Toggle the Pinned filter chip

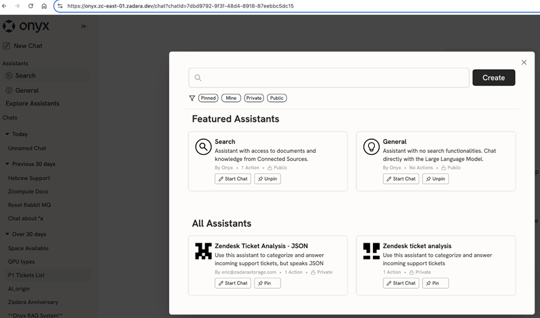209,99
